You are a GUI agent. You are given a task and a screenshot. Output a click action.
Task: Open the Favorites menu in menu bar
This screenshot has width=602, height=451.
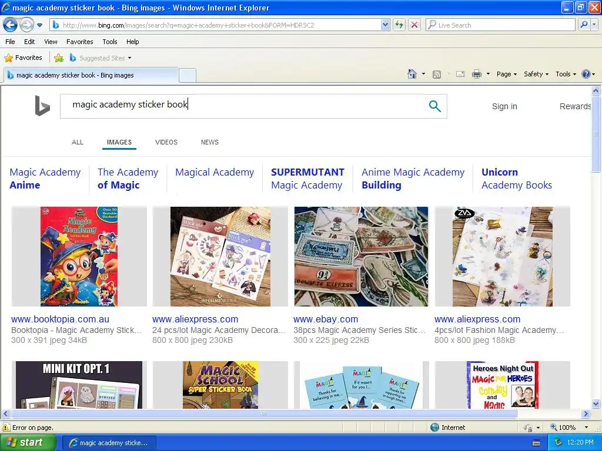(80, 42)
